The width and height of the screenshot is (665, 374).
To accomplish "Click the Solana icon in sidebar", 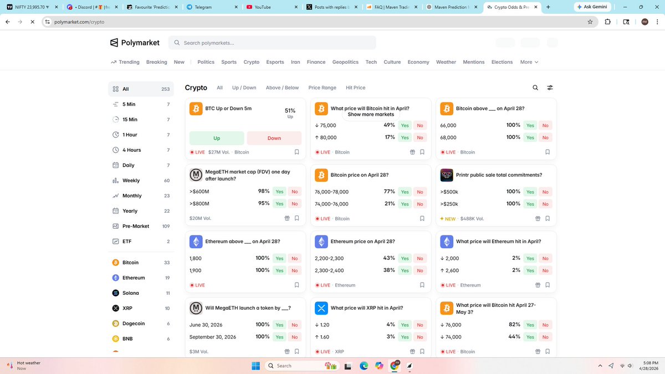I will pyautogui.click(x=116, y=293).
